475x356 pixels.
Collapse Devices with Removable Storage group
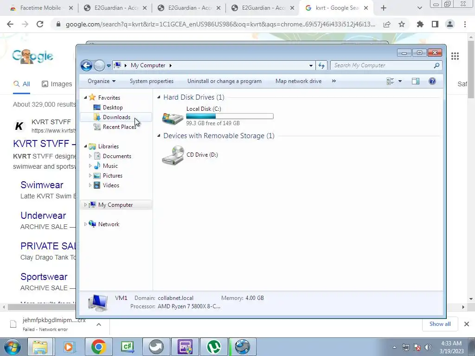click(x=159, y=136)
